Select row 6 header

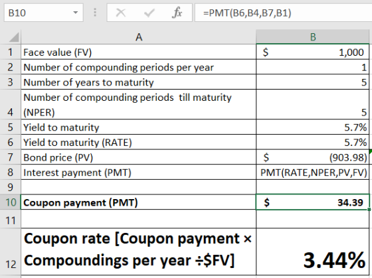(x=10, y=142)
